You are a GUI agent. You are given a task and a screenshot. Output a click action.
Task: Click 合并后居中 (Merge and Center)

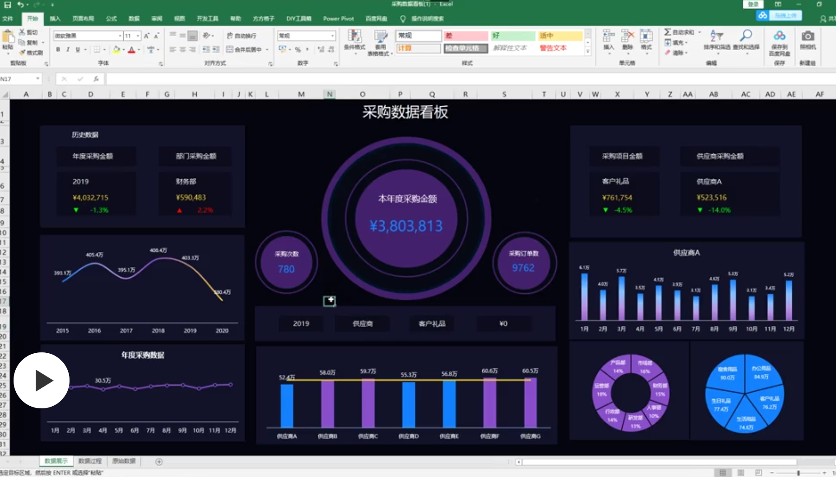[x=244, y=49]
